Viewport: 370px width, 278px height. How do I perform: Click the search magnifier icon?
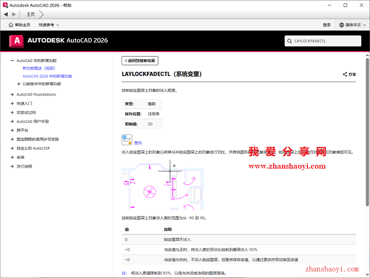click(289, 41)
